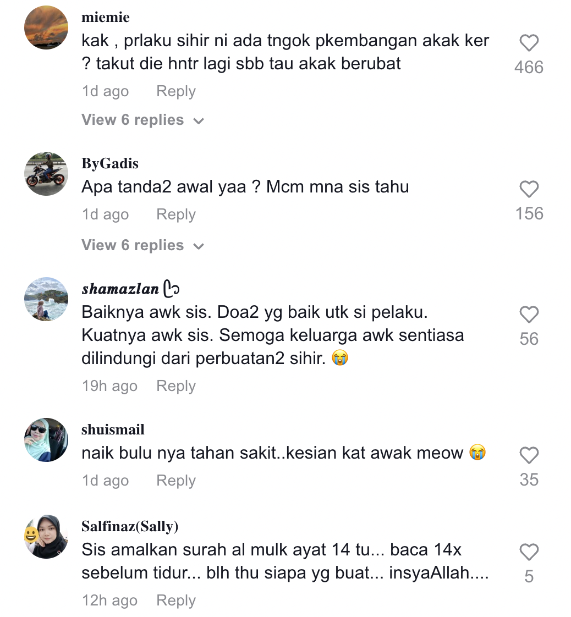
Task: Reply to ByGadis's comment
Action: point(176,214)
